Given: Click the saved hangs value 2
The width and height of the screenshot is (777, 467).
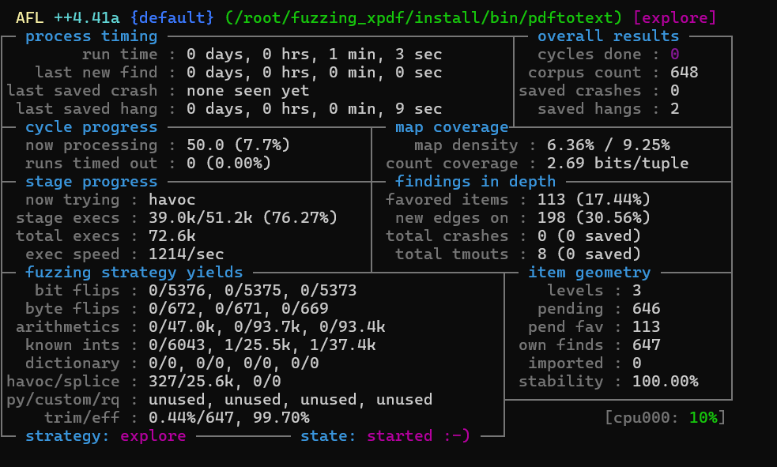Looking at the screenshot, I should (674, 109).
